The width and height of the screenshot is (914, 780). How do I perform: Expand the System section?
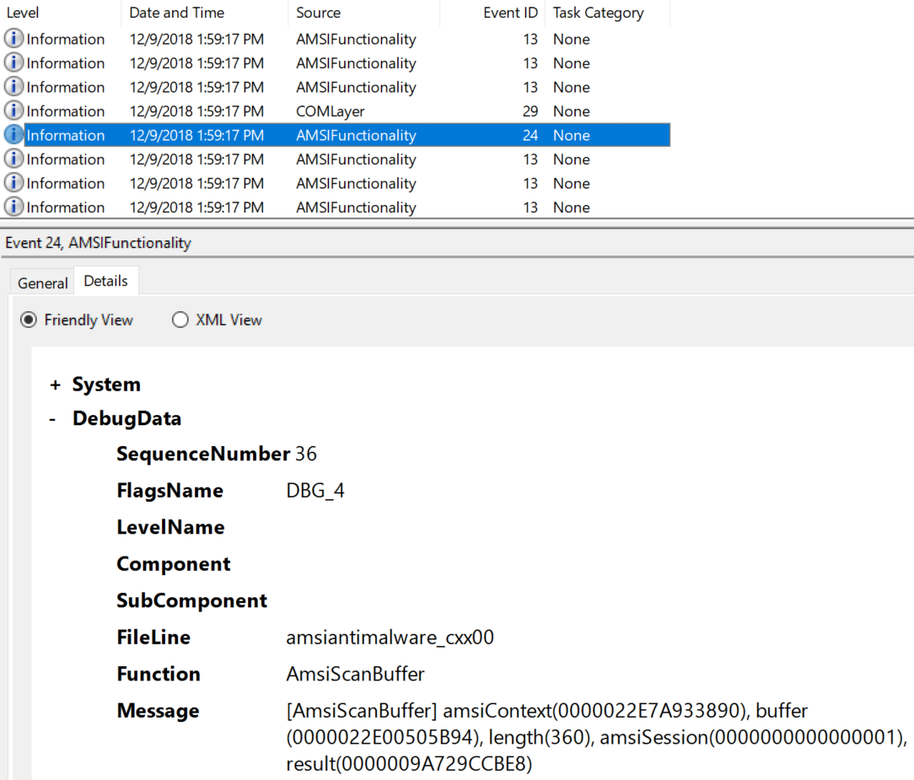[x=53, y=384]
